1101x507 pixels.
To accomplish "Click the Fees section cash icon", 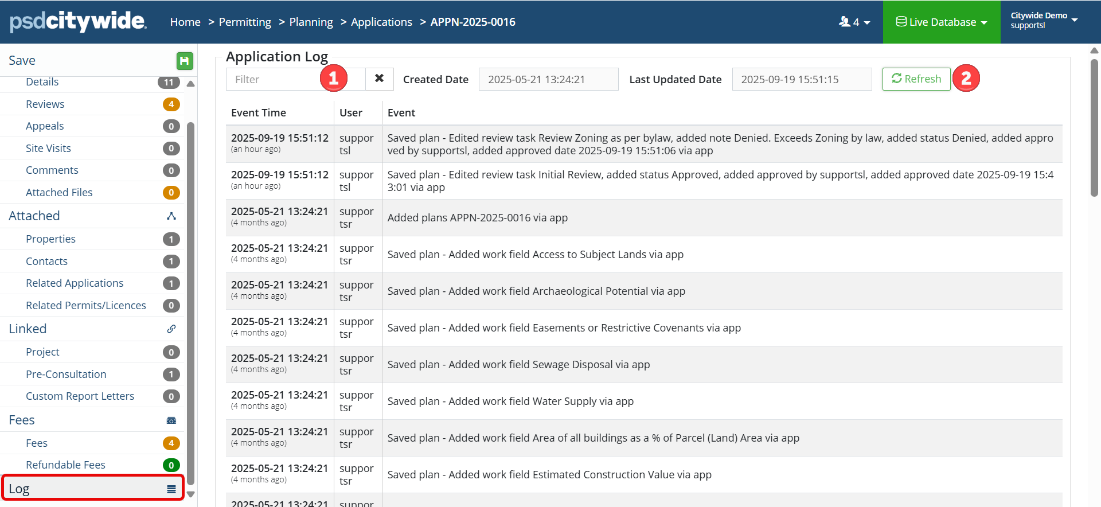I will [x=171, y=420].
